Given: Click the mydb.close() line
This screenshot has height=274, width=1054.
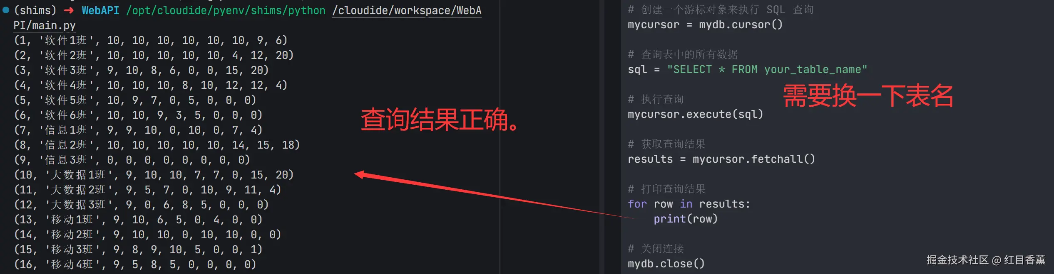Looking at the screenshot, I should click(x=666, y=264).
